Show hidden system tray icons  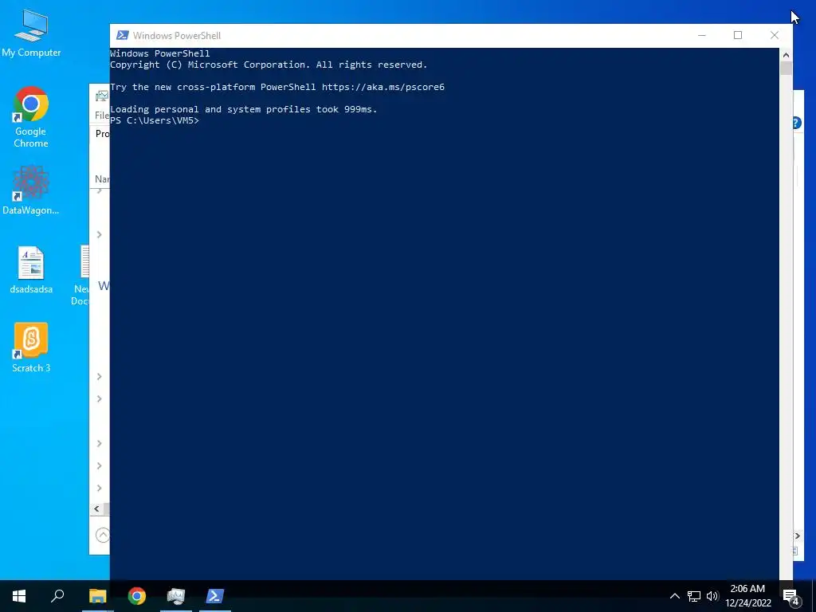pos(674,596)
